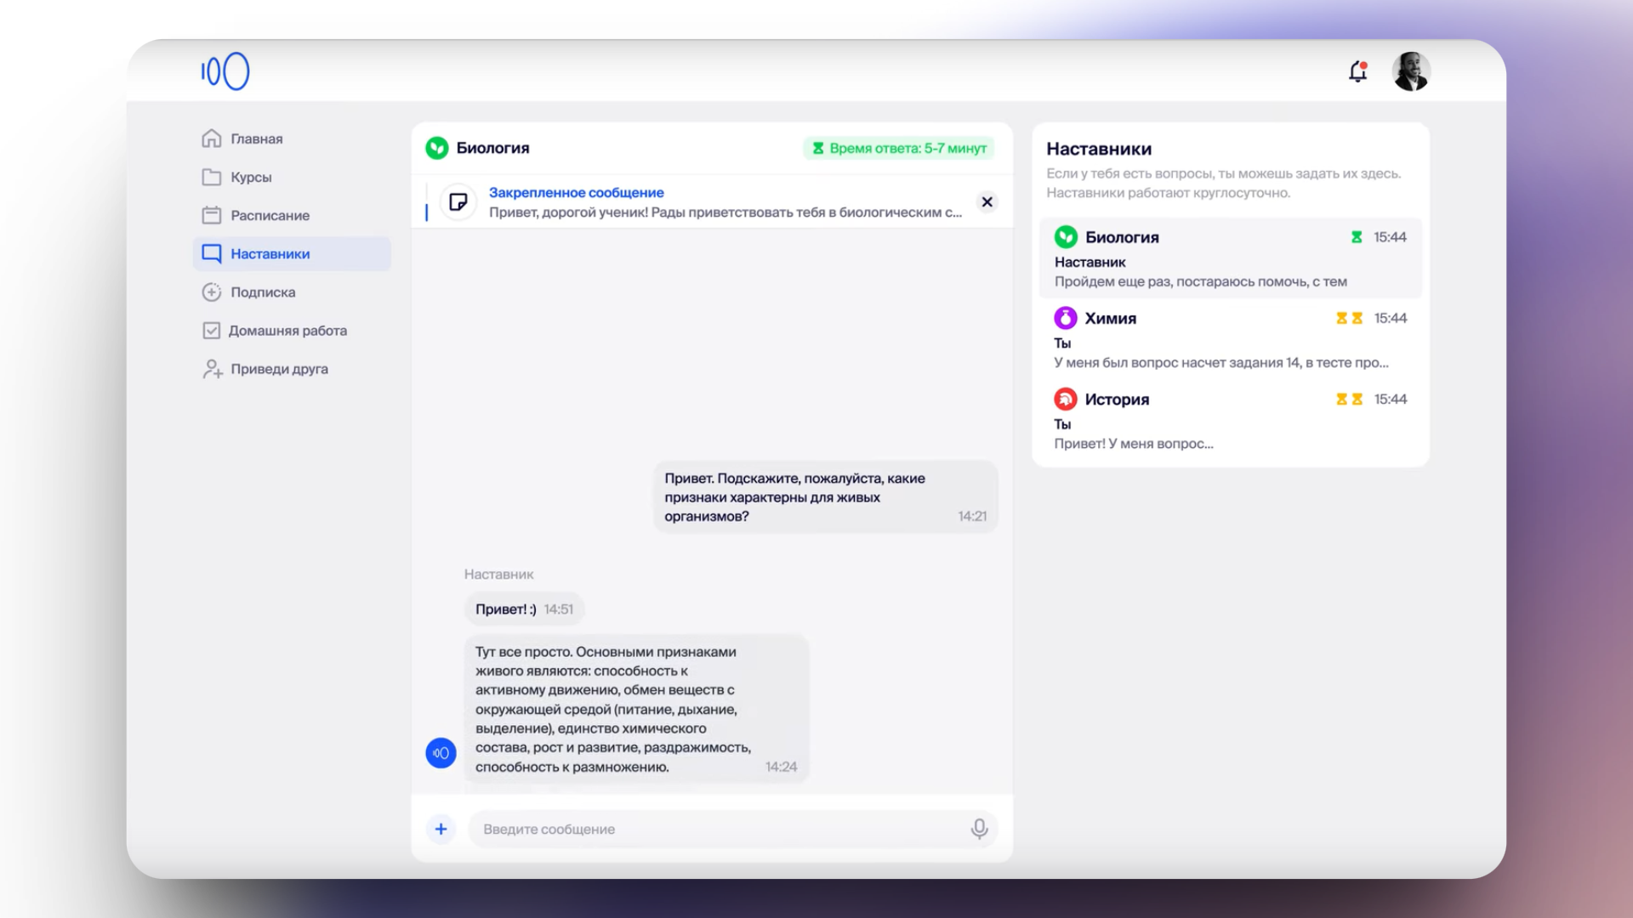
Task: Click the pinned note icon
Action: 458,202
